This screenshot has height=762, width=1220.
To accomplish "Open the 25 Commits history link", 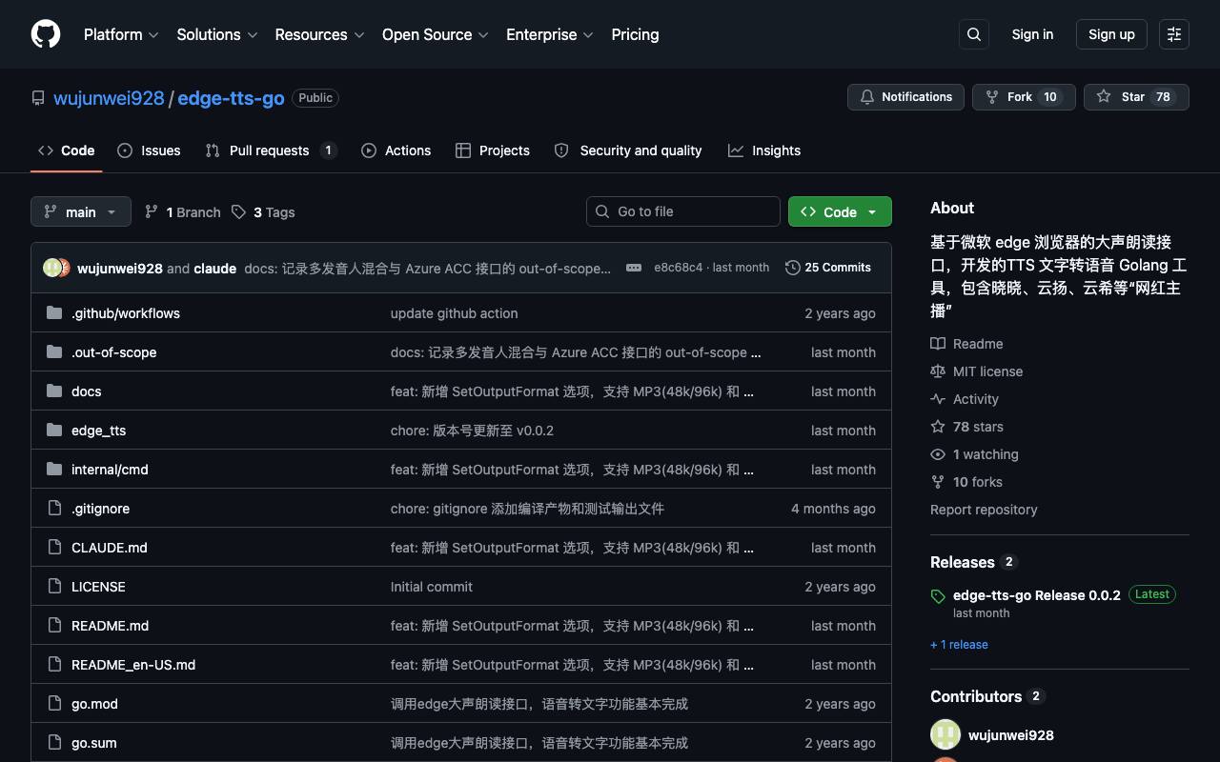I will tap(828, 268).
